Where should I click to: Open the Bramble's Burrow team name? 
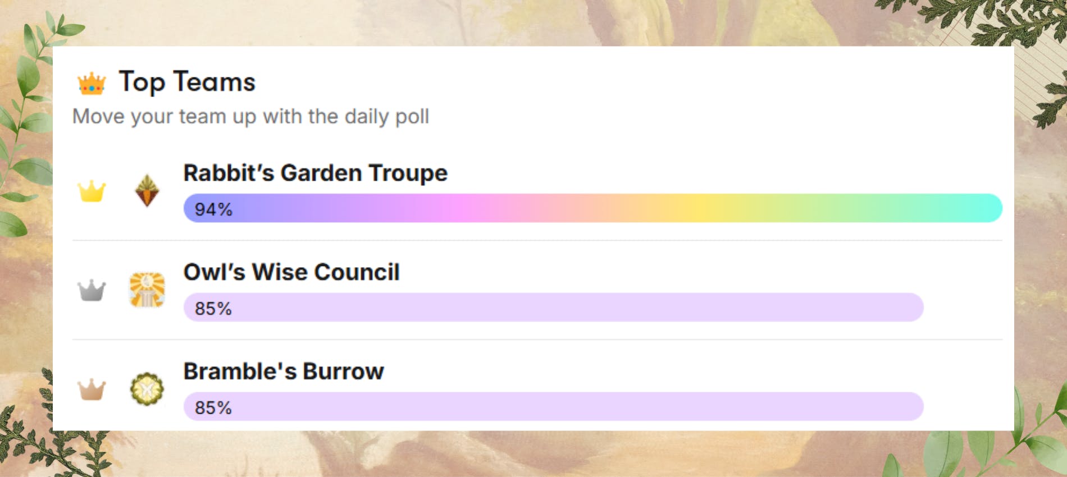pos(284,371)
